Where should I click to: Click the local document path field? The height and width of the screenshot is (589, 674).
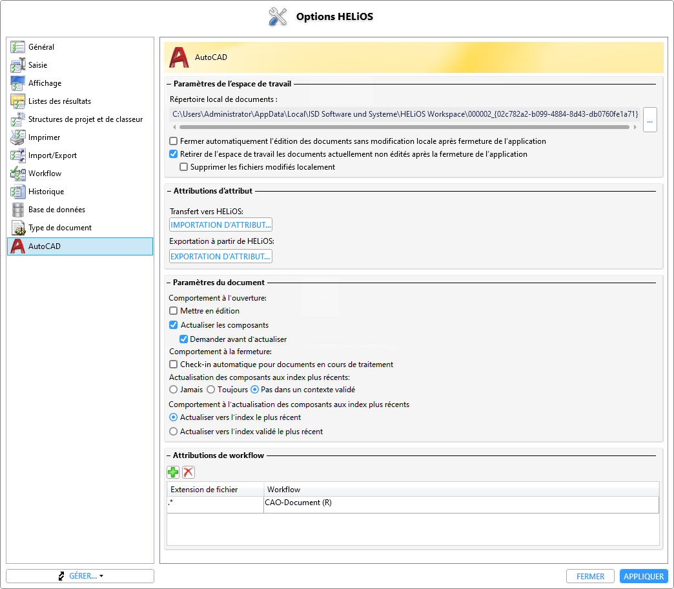coord(405,114)
